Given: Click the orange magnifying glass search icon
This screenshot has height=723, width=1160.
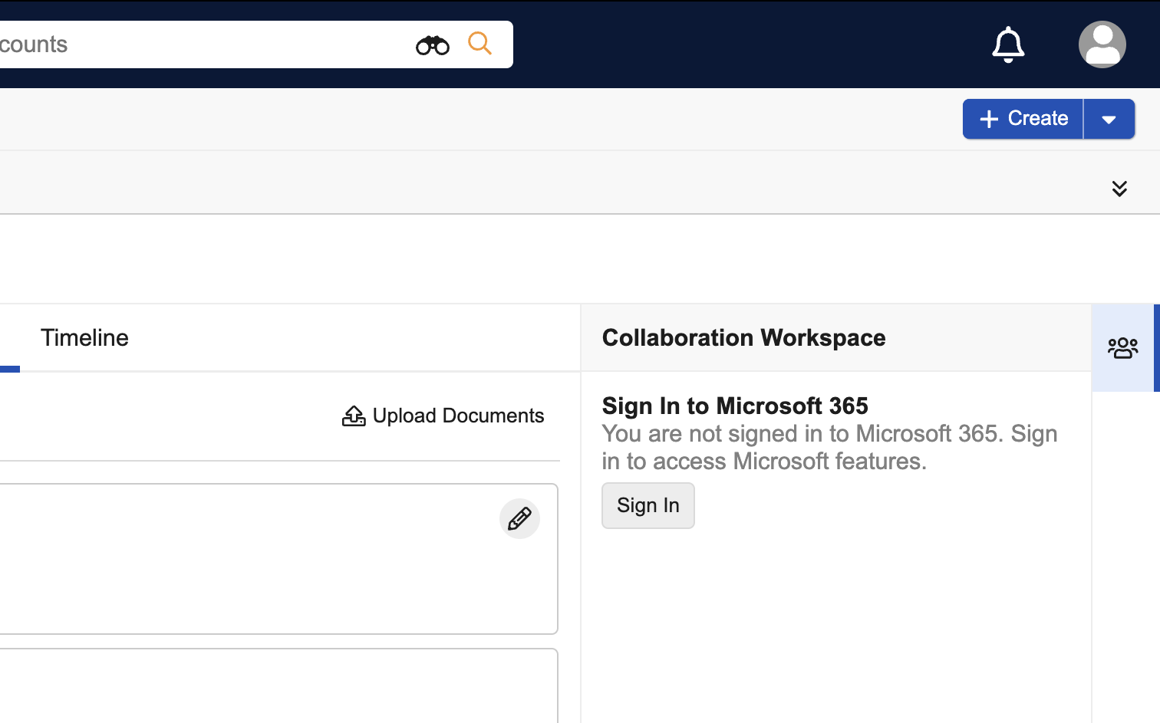Looking at the screenshot, I should click(479, 44).
